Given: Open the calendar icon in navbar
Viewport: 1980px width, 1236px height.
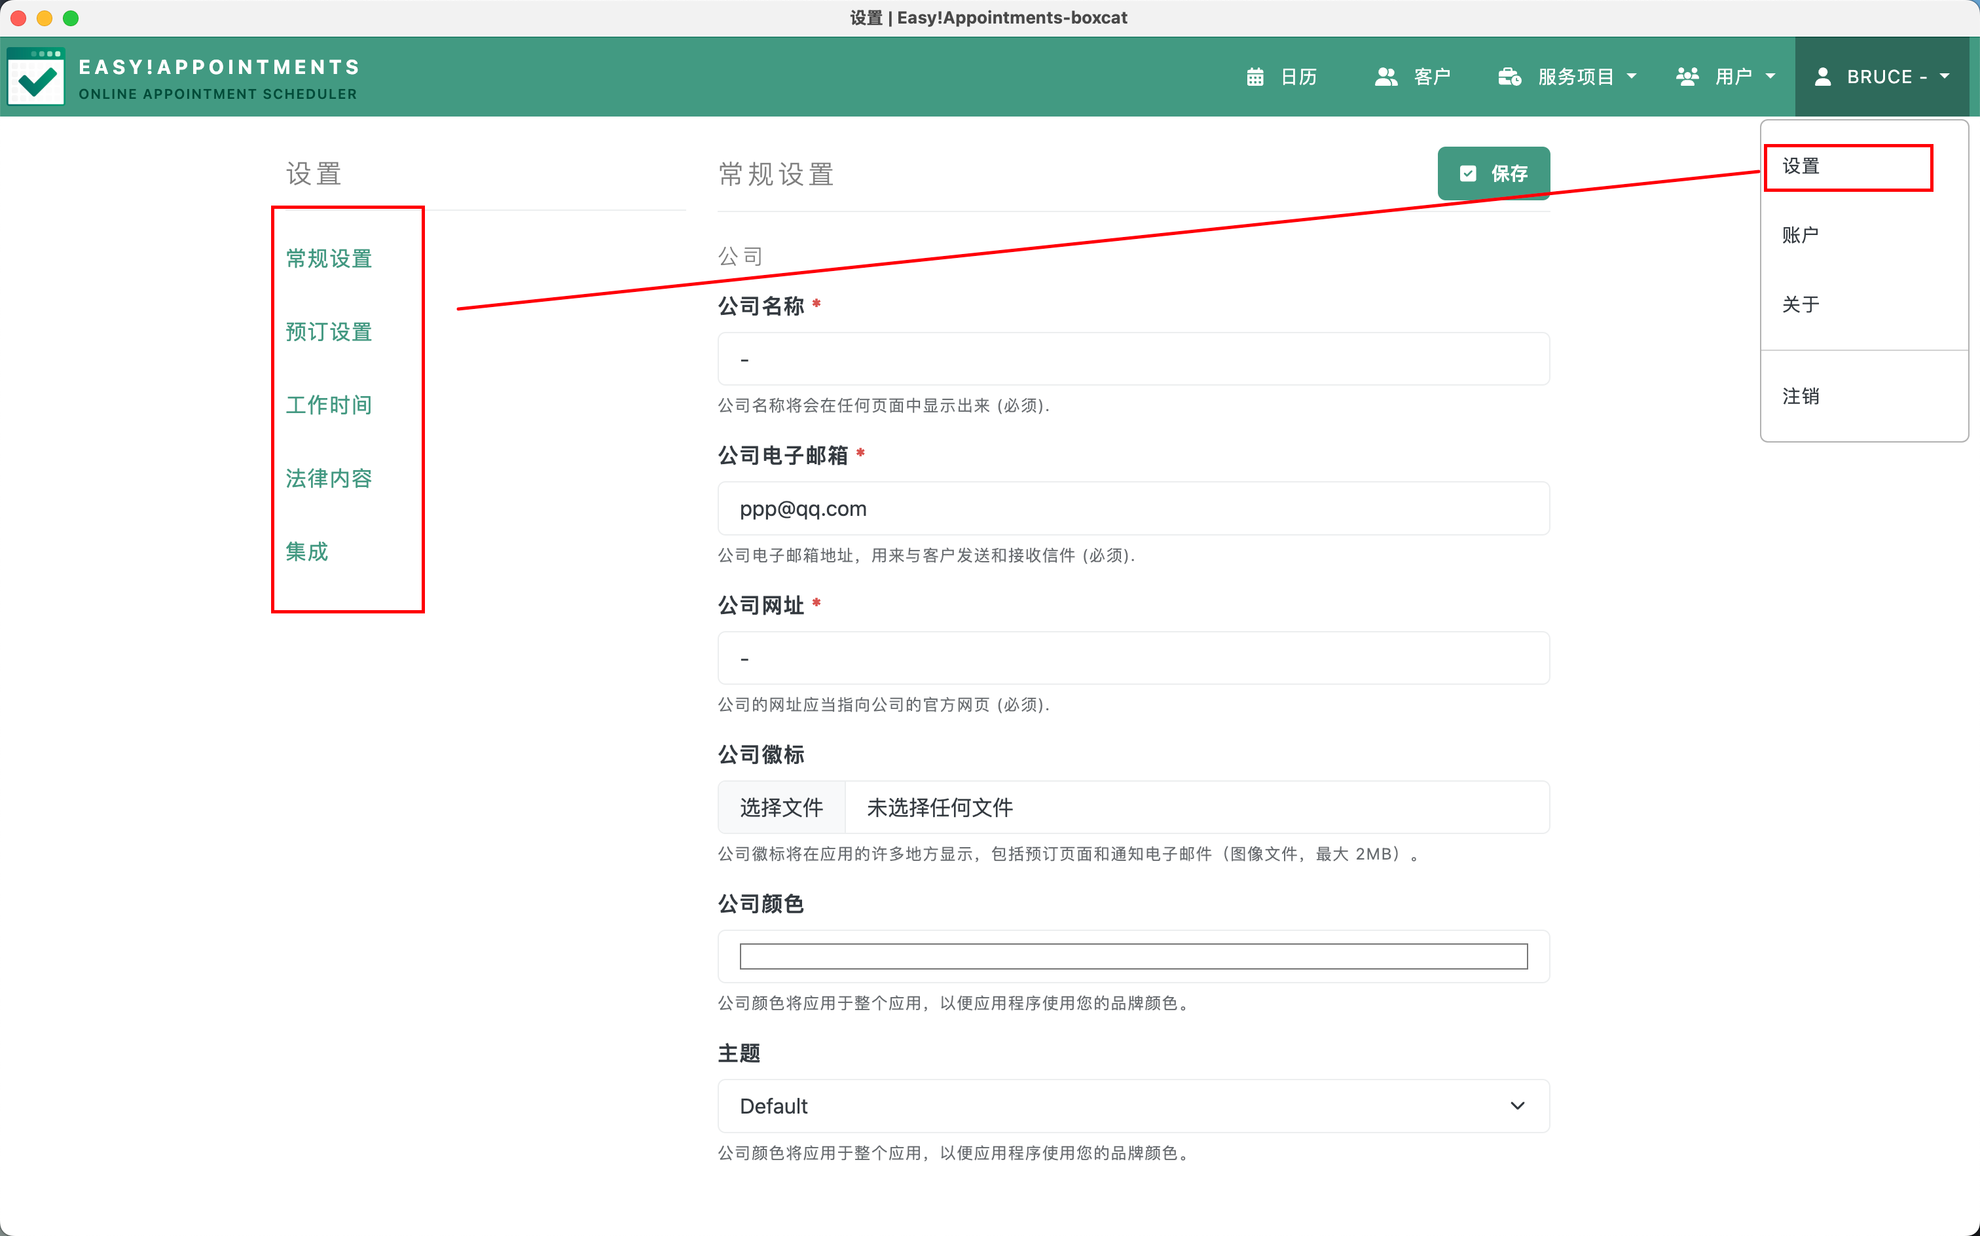Looking at the screenshot, I should tap(1255, 77).
